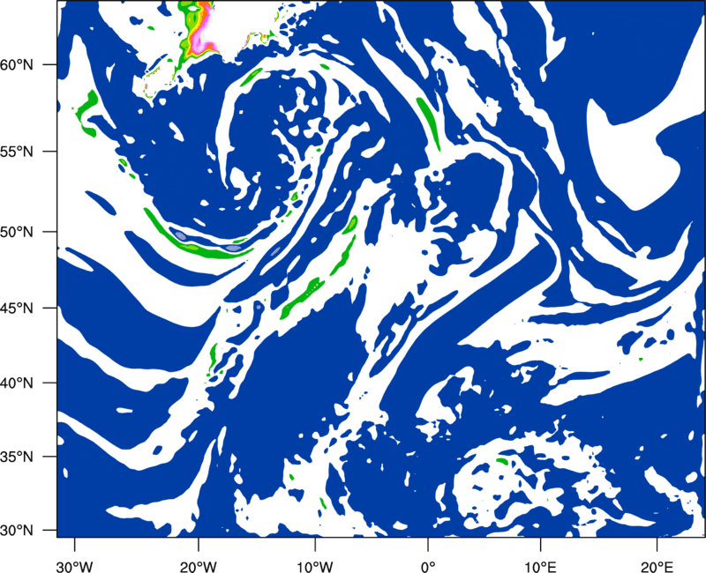Click the 55°N latitude label
This screenshot has width=706, height=573.
click(17, 152)
